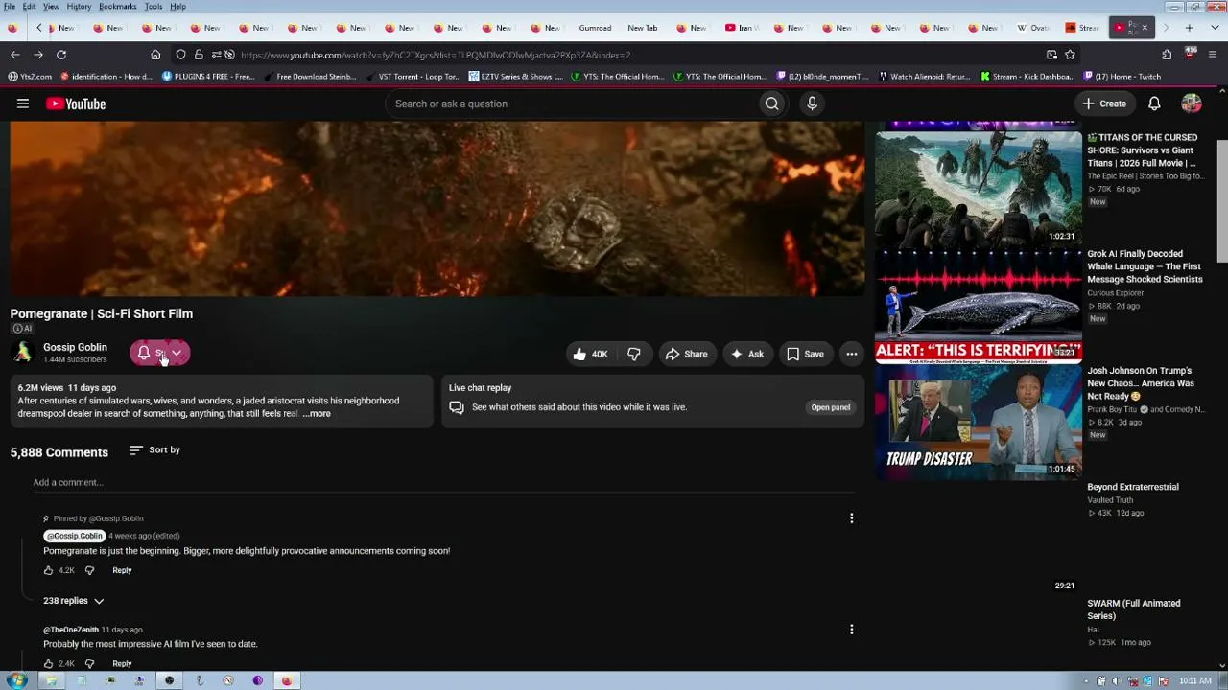Open the Edit menu

click(30, 7)
